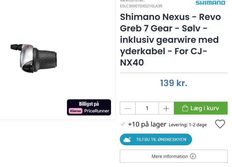The height and width of the screenshot is (167, 232).
Task: Click the PriceRunner text on badge
Action: 97,111
